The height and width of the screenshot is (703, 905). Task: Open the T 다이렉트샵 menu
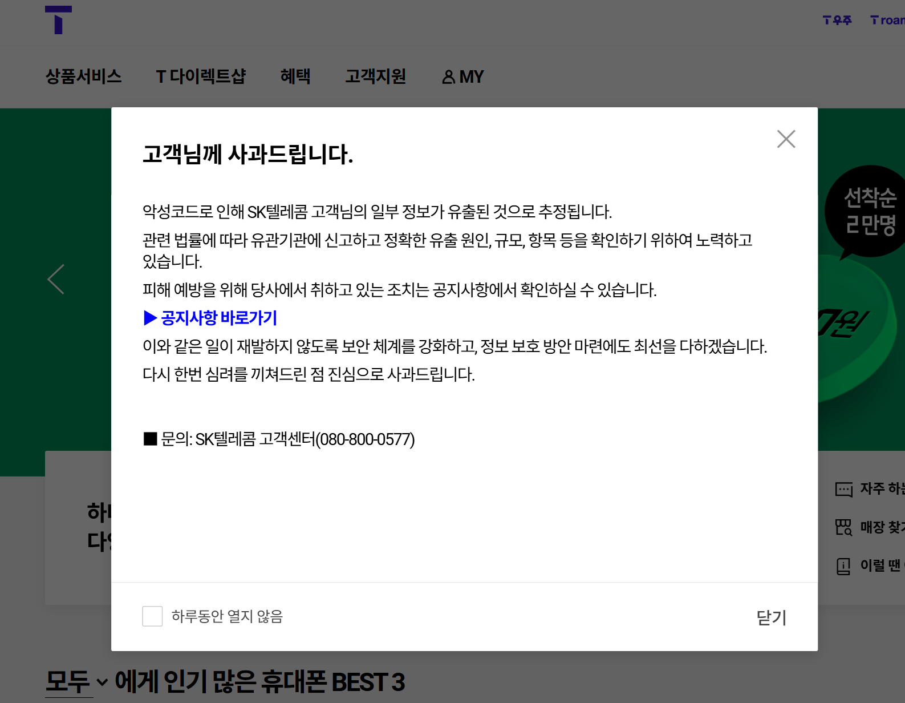pos(201,76)
